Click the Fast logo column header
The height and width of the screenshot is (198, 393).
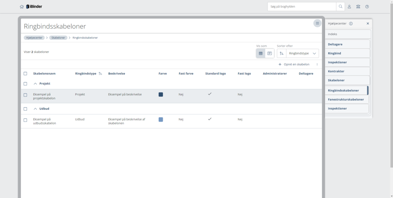click(244, 73)
